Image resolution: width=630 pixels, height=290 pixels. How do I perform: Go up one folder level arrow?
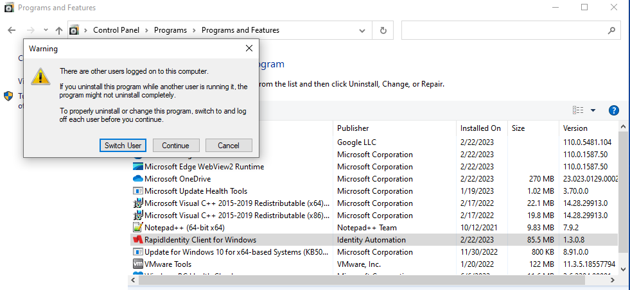pyautogui.click(x=59, y=30)
